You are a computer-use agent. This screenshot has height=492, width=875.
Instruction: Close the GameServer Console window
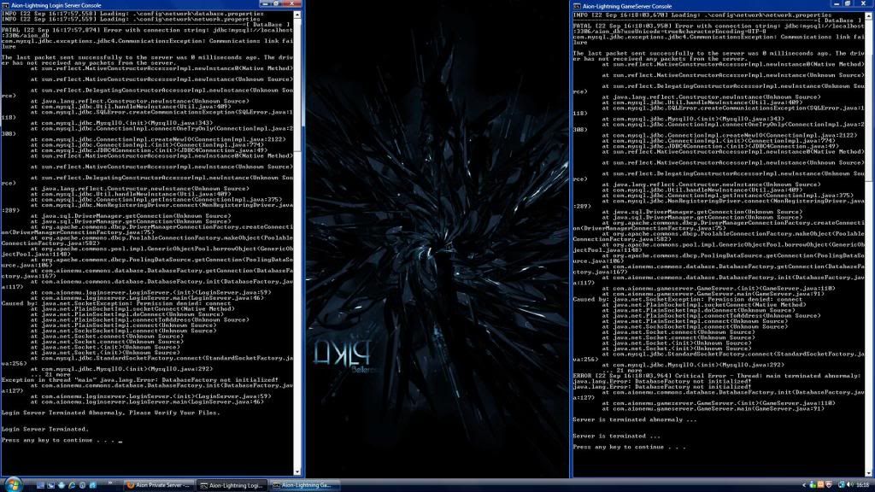865,4
